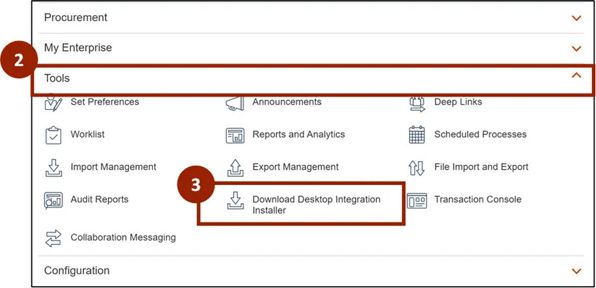This screenshot has height=288, width=596.
Task: Select the Tools section header
Action: point(57,78)
